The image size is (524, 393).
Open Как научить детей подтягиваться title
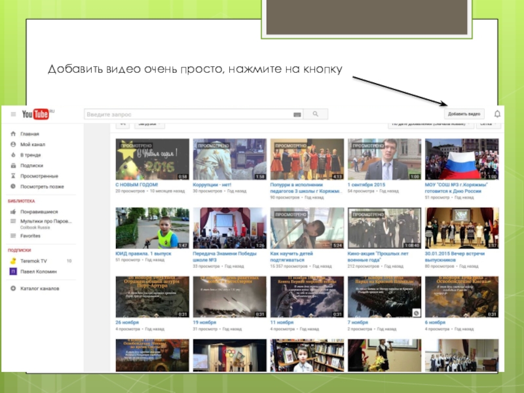[291, 257]
